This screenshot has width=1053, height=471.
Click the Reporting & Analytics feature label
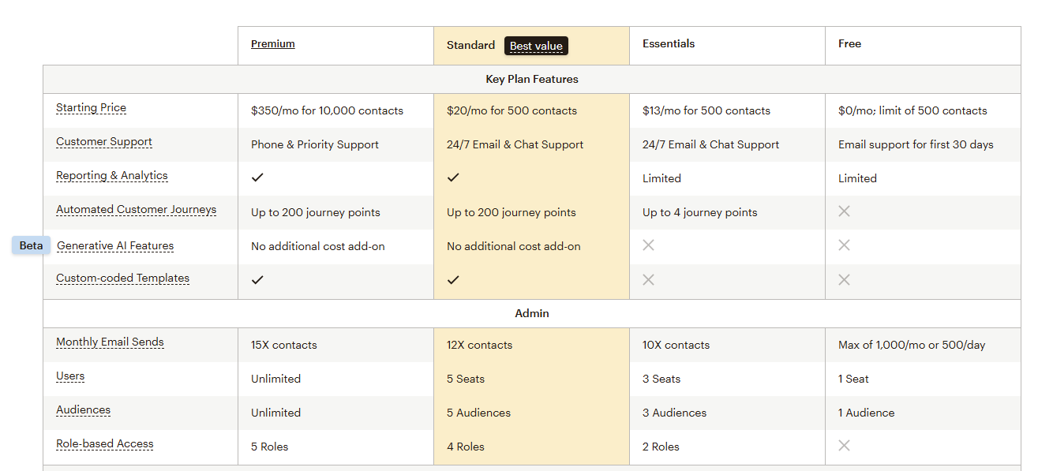click(x=112, y=176)
